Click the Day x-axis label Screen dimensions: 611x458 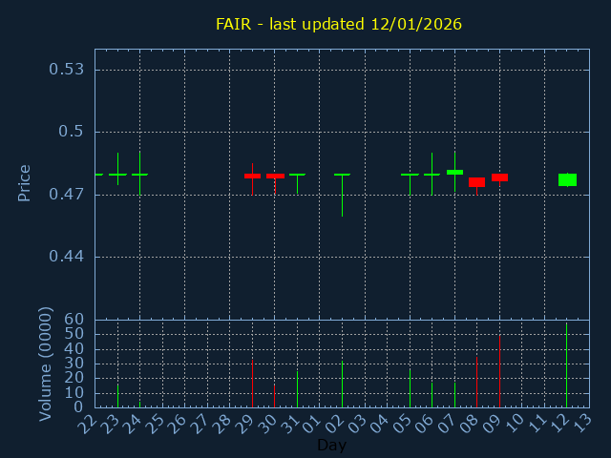tap(331, 446)
